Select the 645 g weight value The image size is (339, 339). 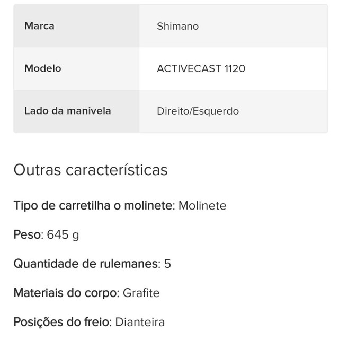[x=63, y=235]
